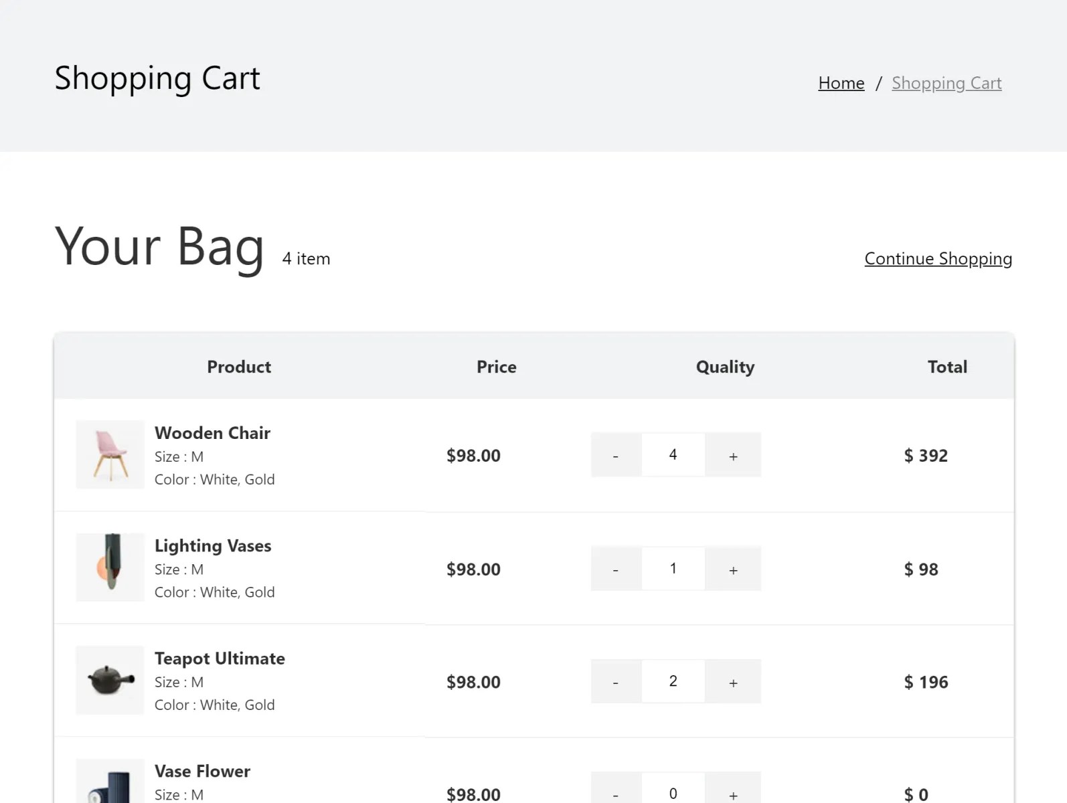
Task: Select the $ 0 total for Vase Flower
Action: (x=916, y=794)
